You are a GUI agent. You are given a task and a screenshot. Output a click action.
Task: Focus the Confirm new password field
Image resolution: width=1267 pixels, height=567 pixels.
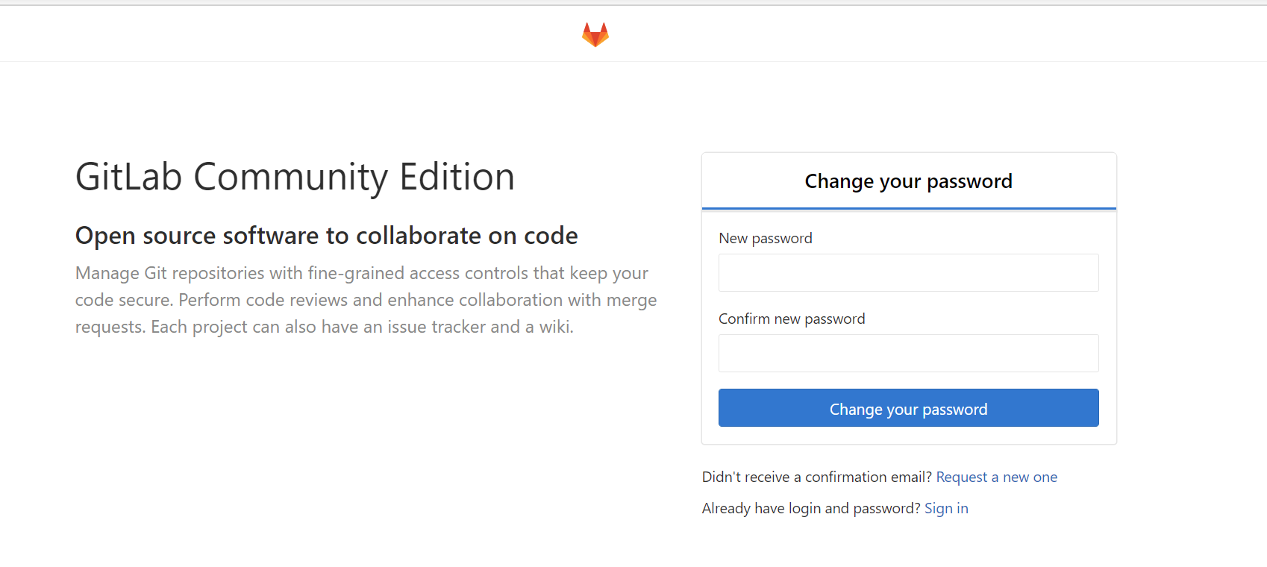pos(908,353)
